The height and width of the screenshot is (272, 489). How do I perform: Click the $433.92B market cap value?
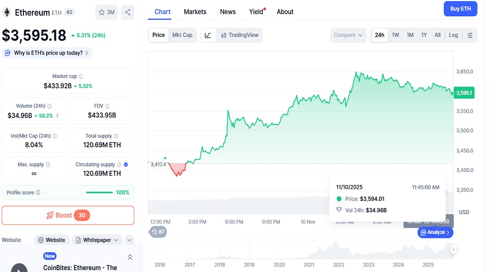(x=58, y=86)
